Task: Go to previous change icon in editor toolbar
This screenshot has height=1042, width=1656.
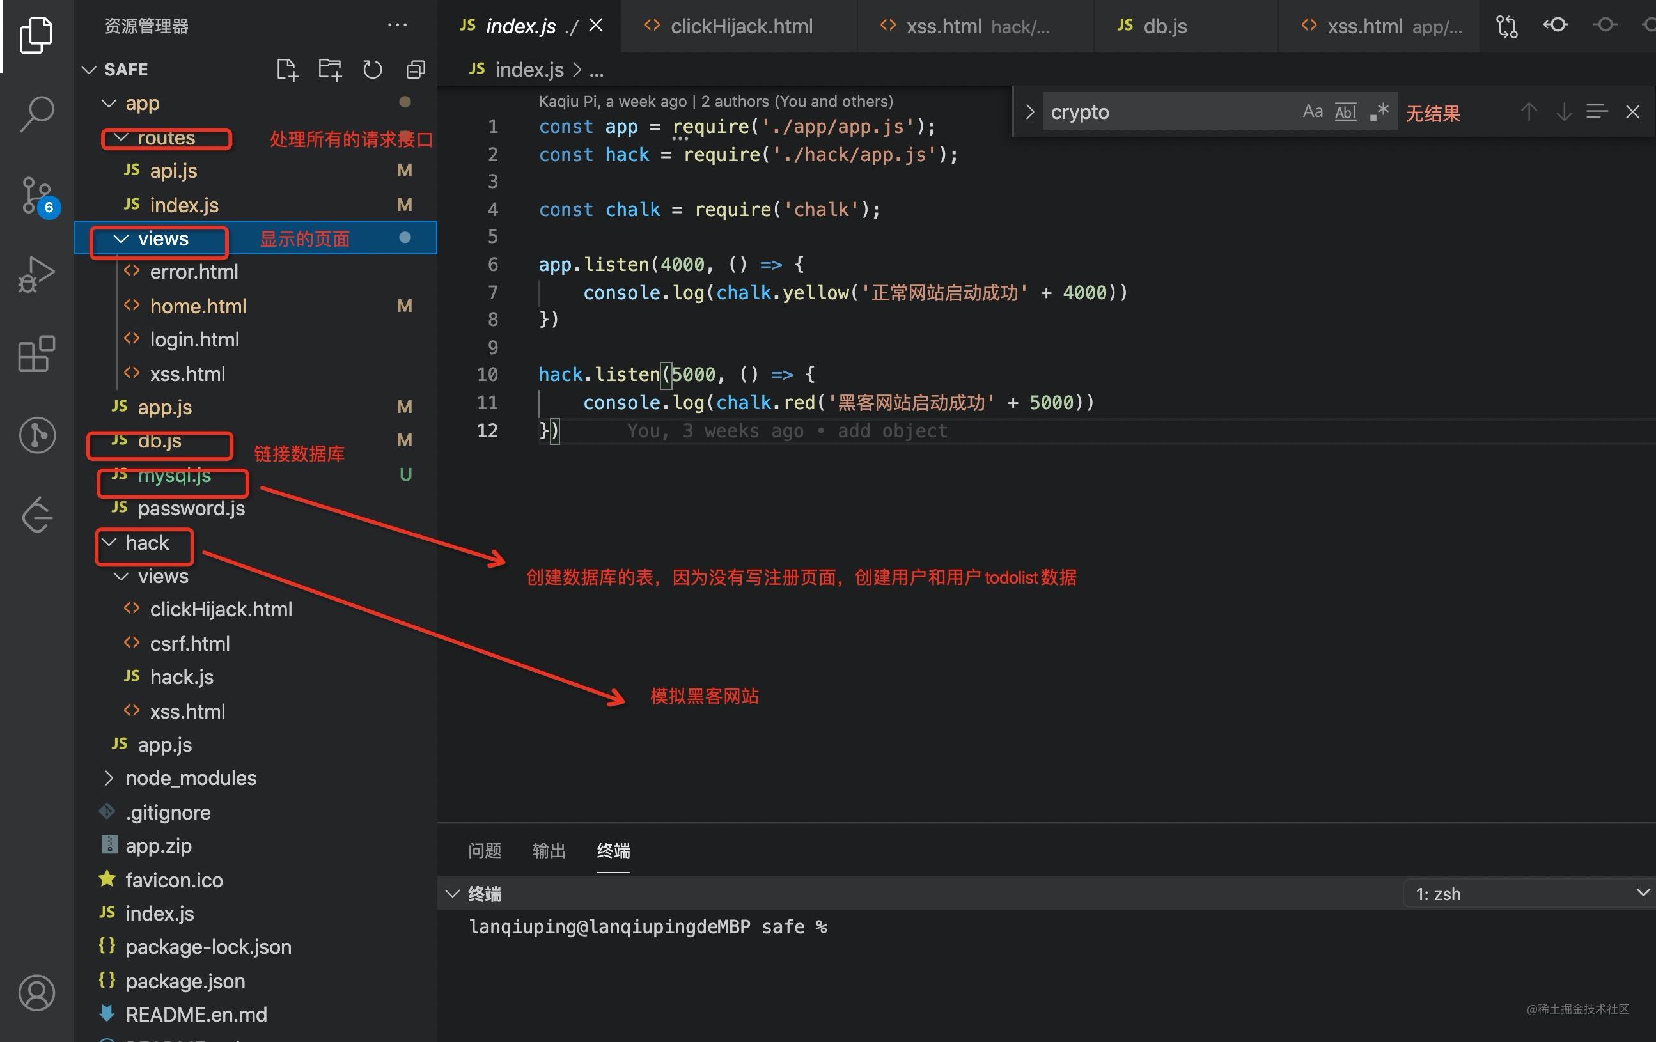Action: coord(1556,26)
